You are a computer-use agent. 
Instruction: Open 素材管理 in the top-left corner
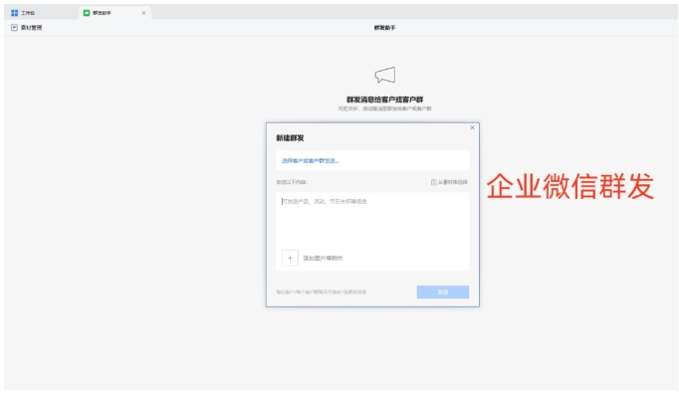click(x=27, y=27)
